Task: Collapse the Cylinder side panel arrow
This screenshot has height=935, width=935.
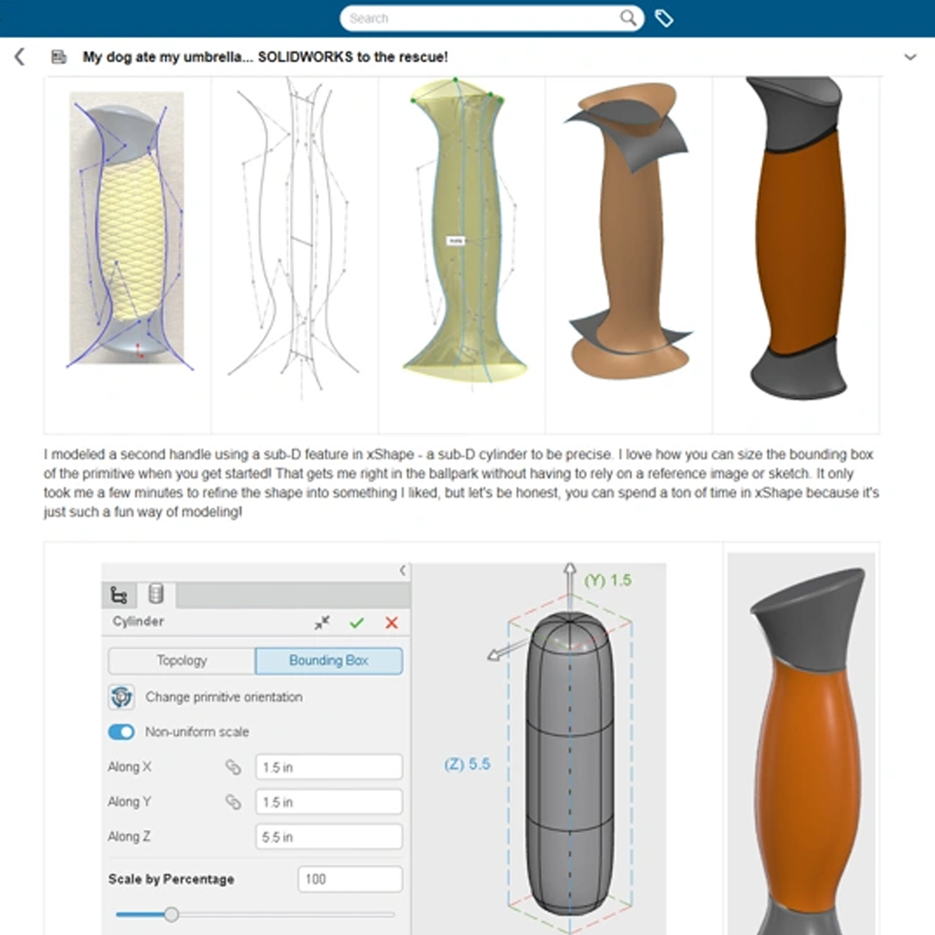Action: point(403,571)
